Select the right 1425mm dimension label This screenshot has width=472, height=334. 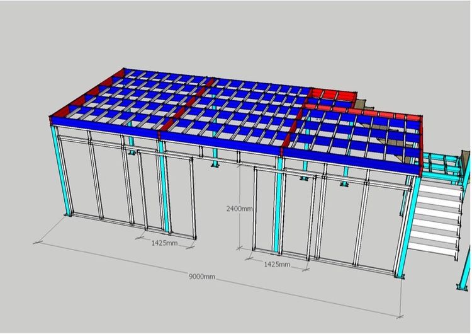coord(277,264)
